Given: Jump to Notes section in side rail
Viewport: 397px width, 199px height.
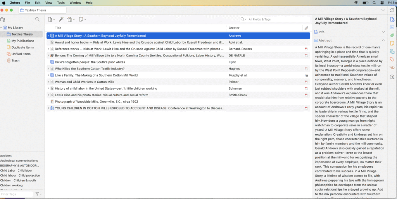Looking at the screenshot, I should point(392,43).
